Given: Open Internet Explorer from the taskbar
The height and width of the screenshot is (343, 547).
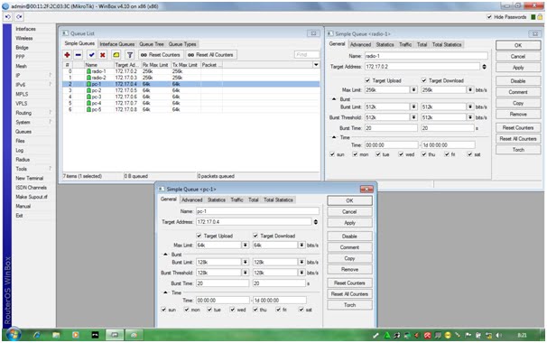Looking at the screenshot, I should click(37, 335).
